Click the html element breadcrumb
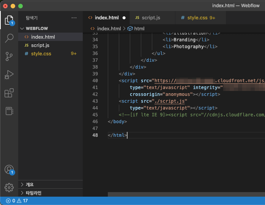The width and height of the screenshot is (265, 205). point(139,28)
